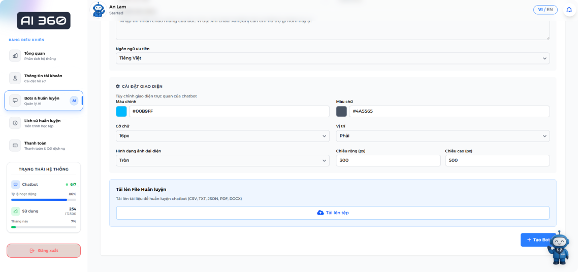Toggle the VI / EN language switch
The width and height of the screenshot is (578, 272).
[x=545, y=10]
